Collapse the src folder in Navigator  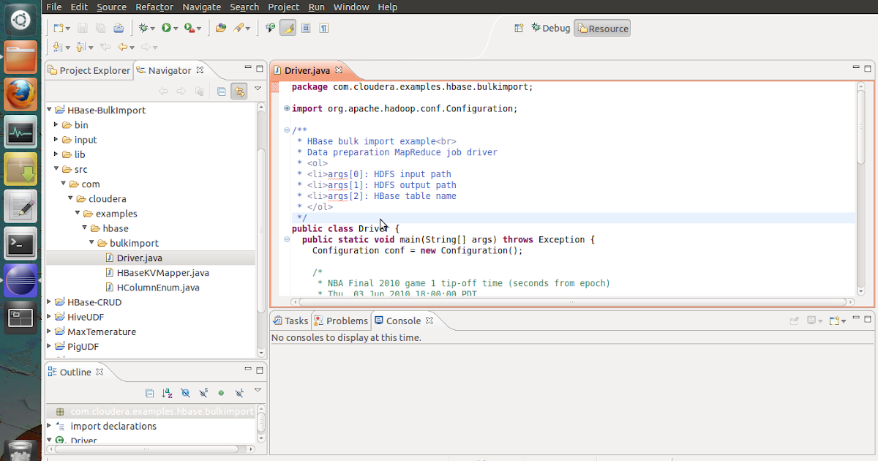(57, 169)
